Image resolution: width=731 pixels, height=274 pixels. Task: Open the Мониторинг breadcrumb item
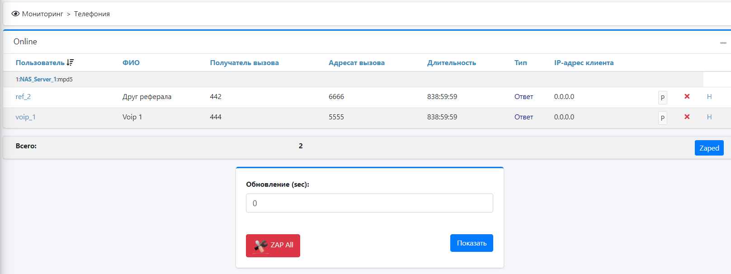click(x=42, y=14)
